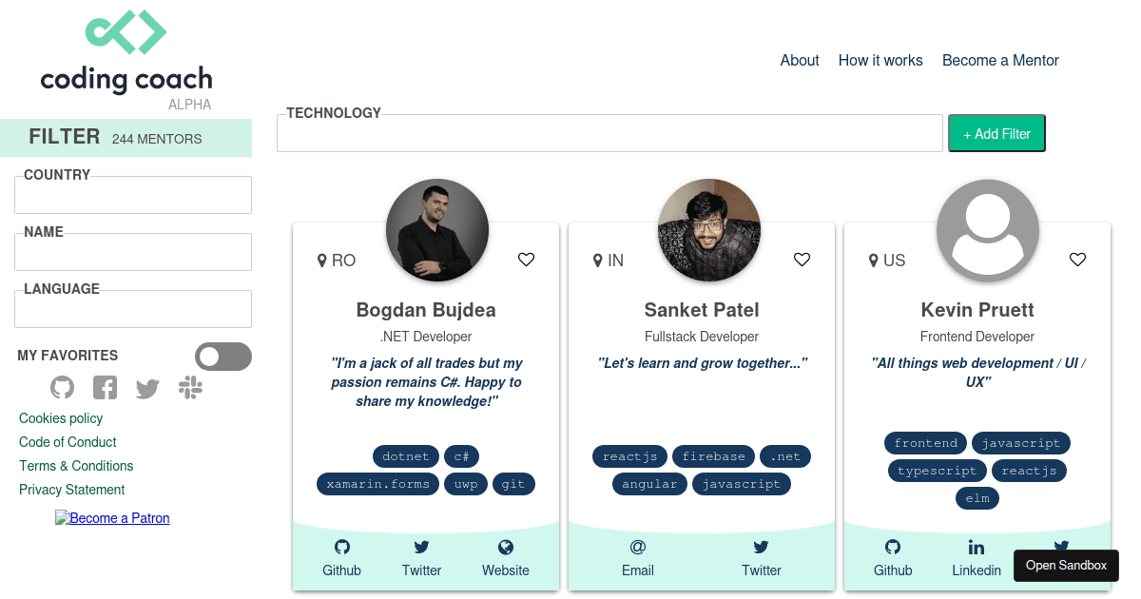Screen dimensions: 1141x599
Task: Open the Facebook icon under My Favorites
Action: tap(105, 387)
